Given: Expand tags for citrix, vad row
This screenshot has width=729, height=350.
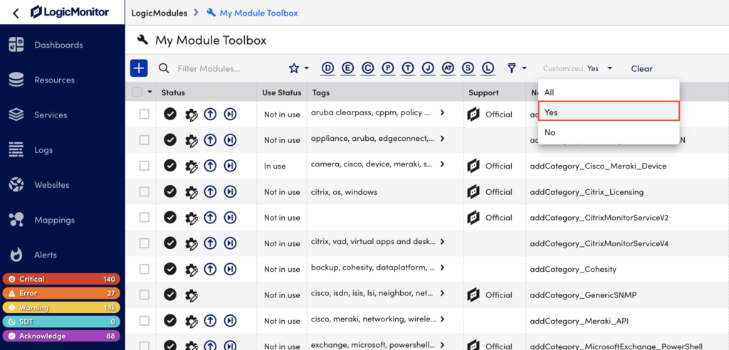Looking at the screenshot, I should (442, 242).
